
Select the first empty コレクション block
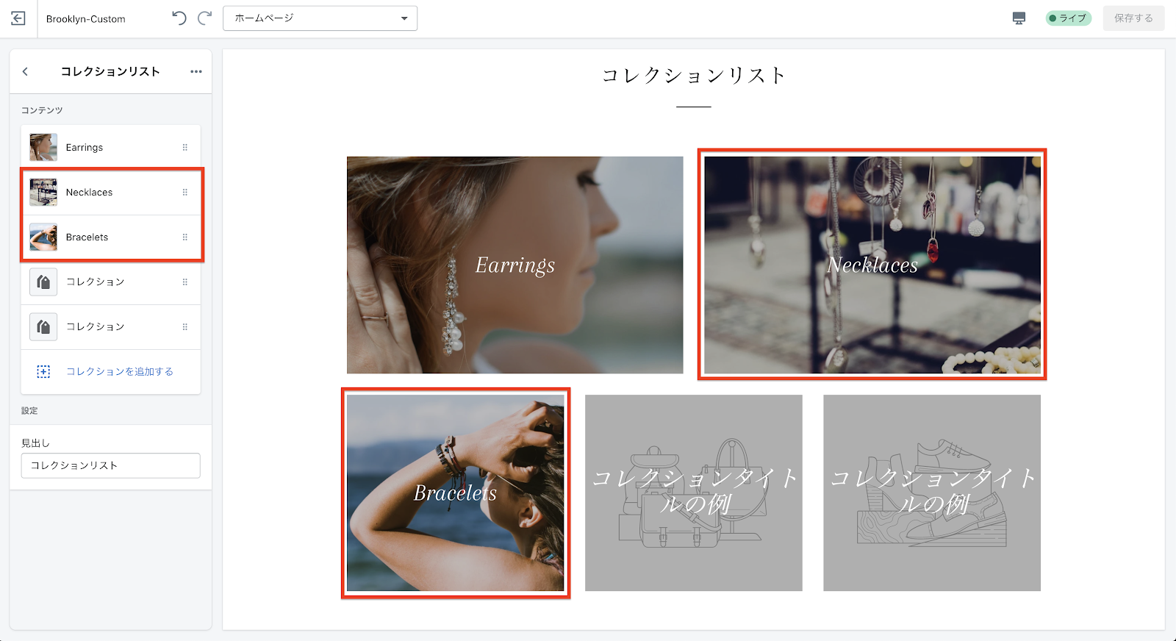(96, 282)
